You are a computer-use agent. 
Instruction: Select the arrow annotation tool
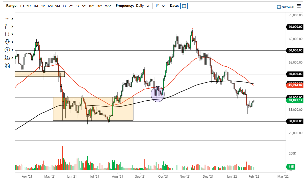click(7, 42)
